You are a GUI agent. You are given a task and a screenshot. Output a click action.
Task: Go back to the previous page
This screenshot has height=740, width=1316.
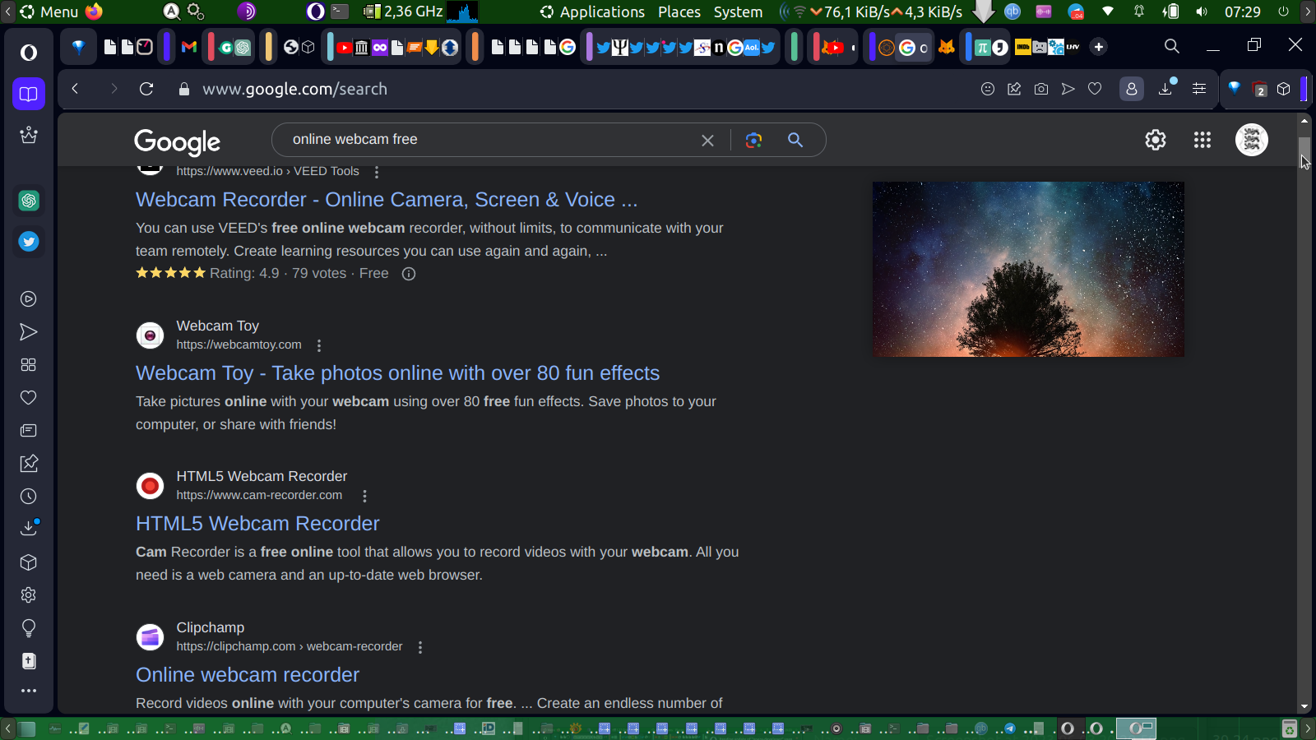tap(75, 89)
